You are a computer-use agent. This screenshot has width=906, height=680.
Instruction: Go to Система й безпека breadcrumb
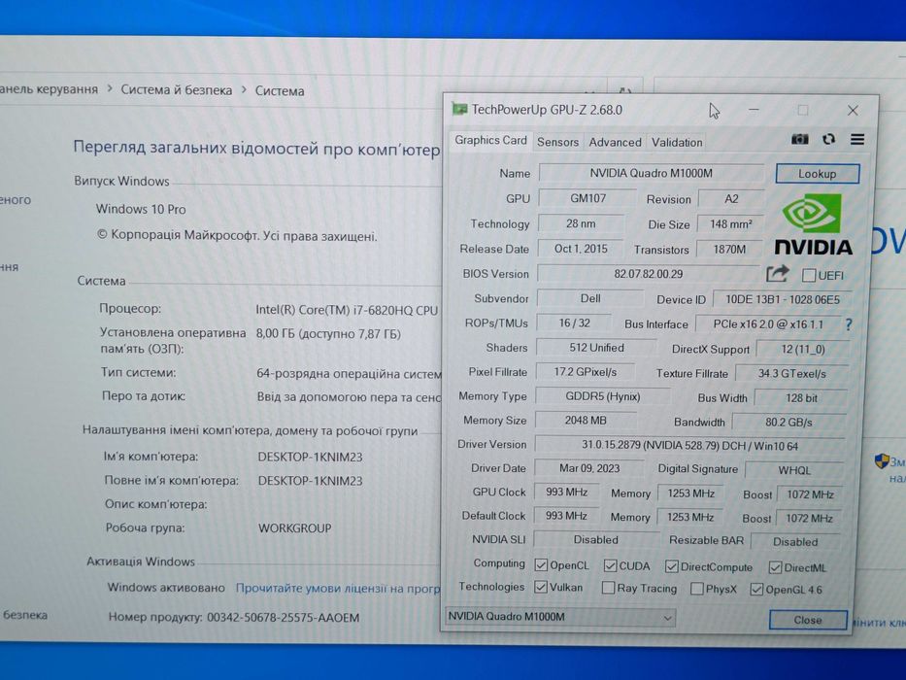point(176,89)
